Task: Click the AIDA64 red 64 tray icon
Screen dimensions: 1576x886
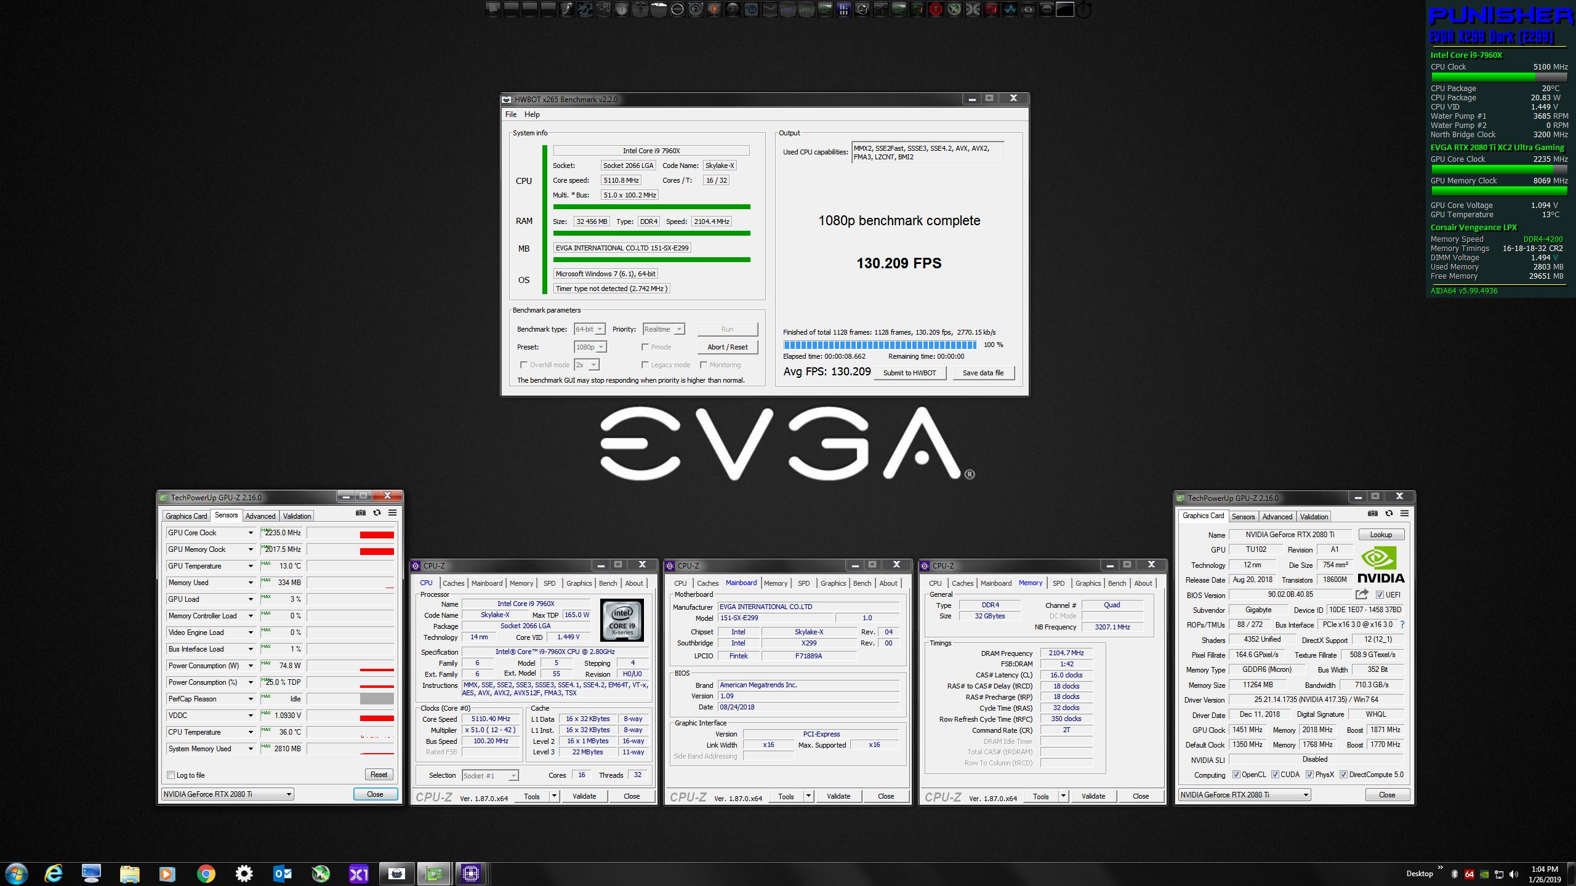Action: coord(1469,874)
